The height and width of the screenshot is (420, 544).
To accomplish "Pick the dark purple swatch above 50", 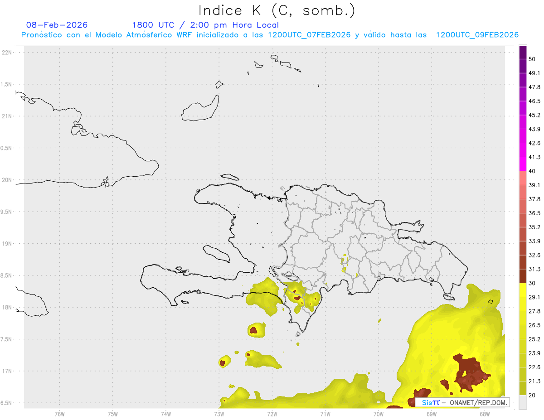I will (x=523, y=52).
